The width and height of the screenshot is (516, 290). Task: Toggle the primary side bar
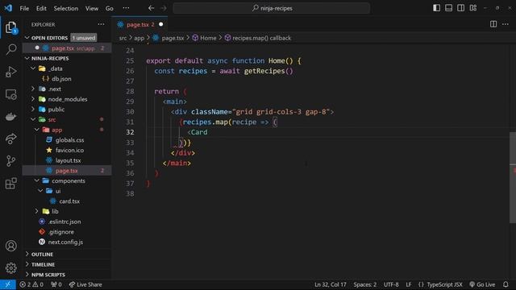437,8
